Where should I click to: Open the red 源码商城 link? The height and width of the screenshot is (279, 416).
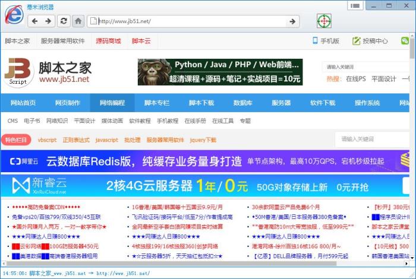pos(109,41)
